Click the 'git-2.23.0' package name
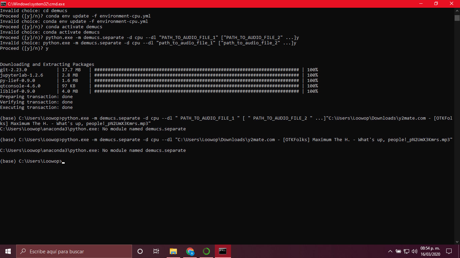Screen dimensions: 460x258 tap(13, 70)
